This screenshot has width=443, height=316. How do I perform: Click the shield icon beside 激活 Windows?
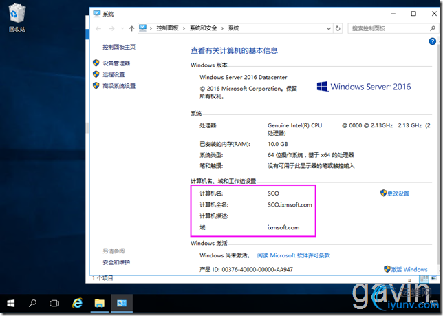coord(387,269)
